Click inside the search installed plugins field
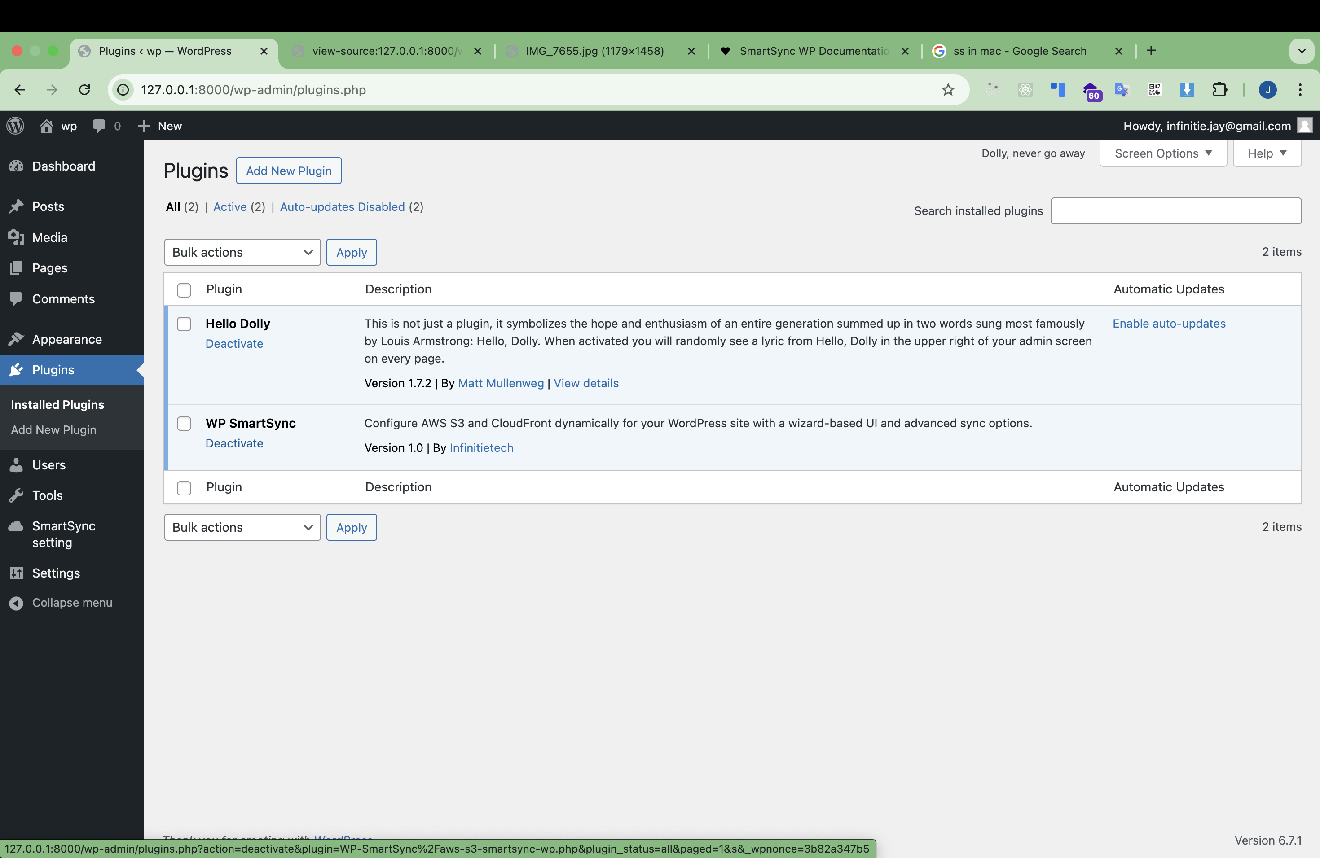This screenshot has width=1320, height=858. [x=1175, y=210]
